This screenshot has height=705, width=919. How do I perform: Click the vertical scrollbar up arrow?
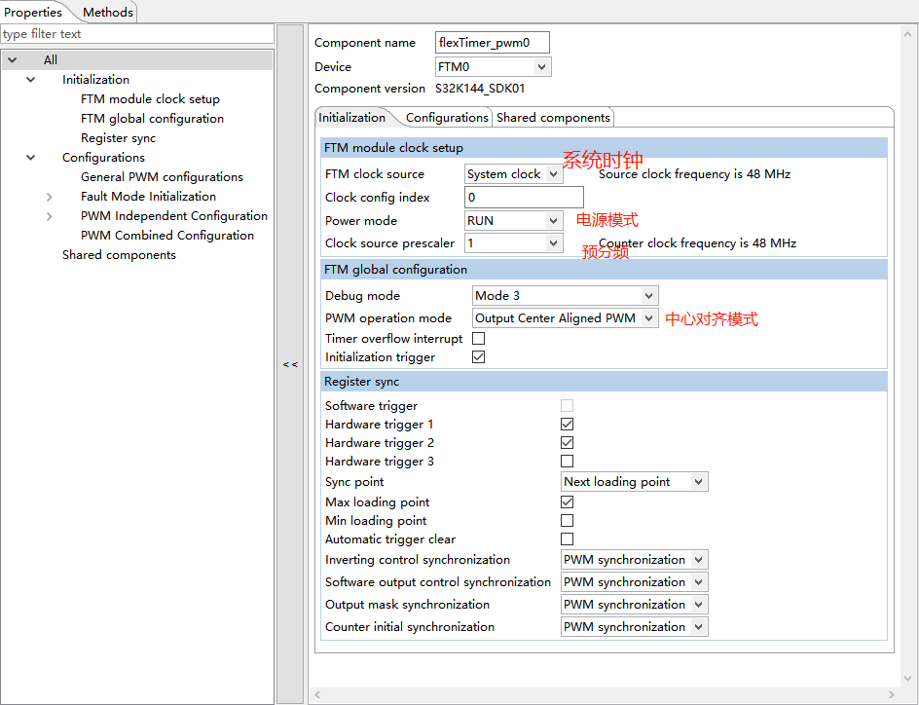(908, 34)
